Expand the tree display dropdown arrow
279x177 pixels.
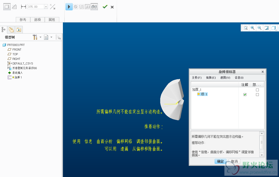point(52,37)
